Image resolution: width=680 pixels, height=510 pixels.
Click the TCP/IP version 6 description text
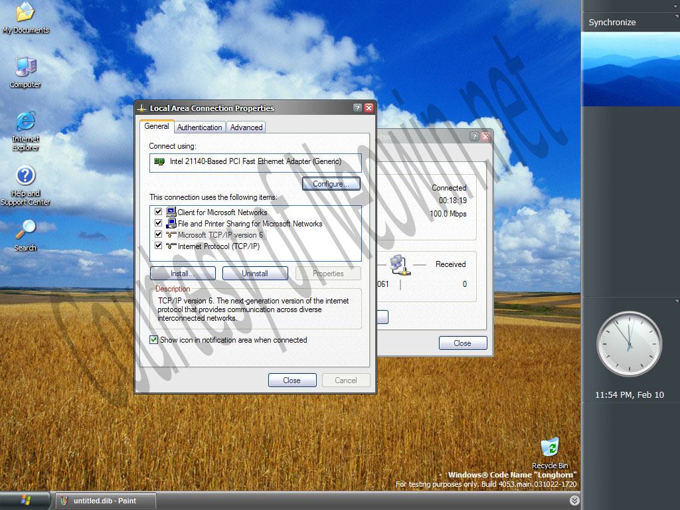pos(253,309)
